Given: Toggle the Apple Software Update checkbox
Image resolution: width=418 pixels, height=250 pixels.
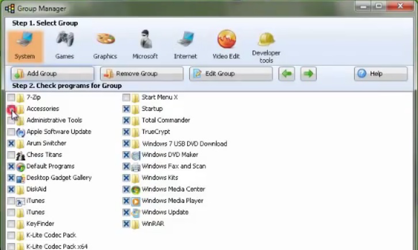Looking at the screenshot, I should (x=11, y=132).
